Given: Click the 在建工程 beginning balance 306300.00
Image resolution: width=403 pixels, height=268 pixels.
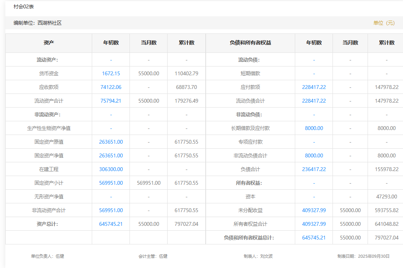Looking at the screenshot, I should [111, 169].
